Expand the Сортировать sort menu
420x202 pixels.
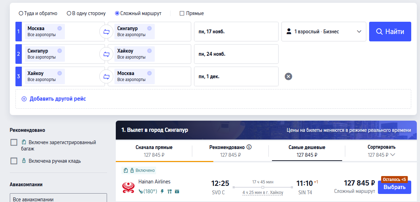[381, 151]
